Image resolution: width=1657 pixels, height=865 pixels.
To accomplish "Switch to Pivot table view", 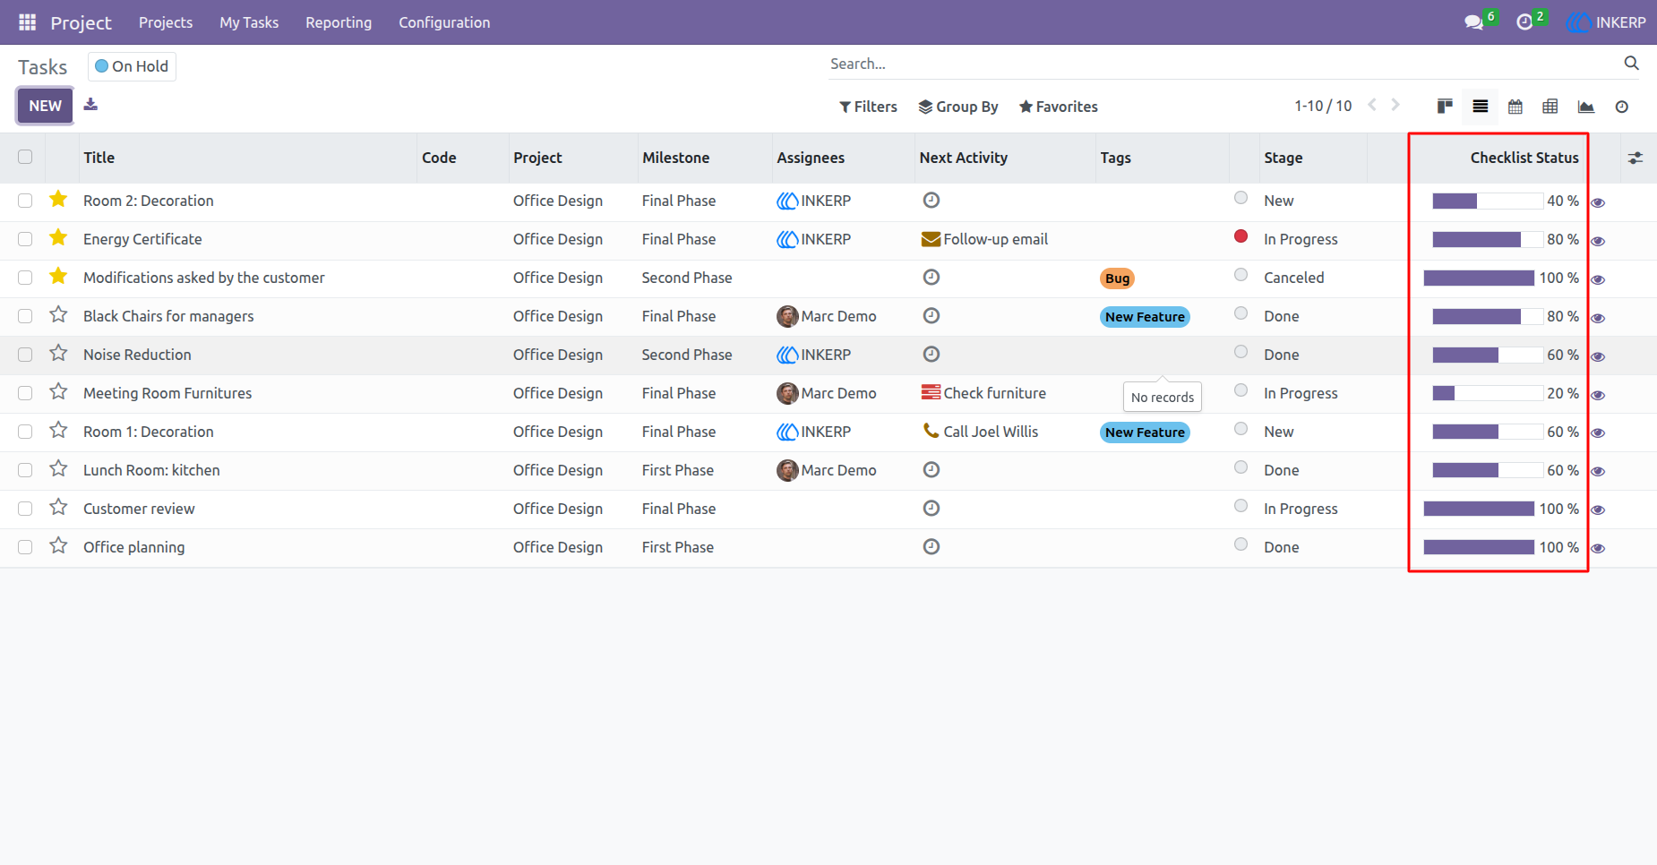I will tap(1550, 107).
